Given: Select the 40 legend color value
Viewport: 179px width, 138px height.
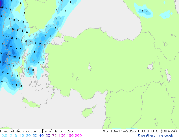Looking at the screenshot, I should [41, 136].
